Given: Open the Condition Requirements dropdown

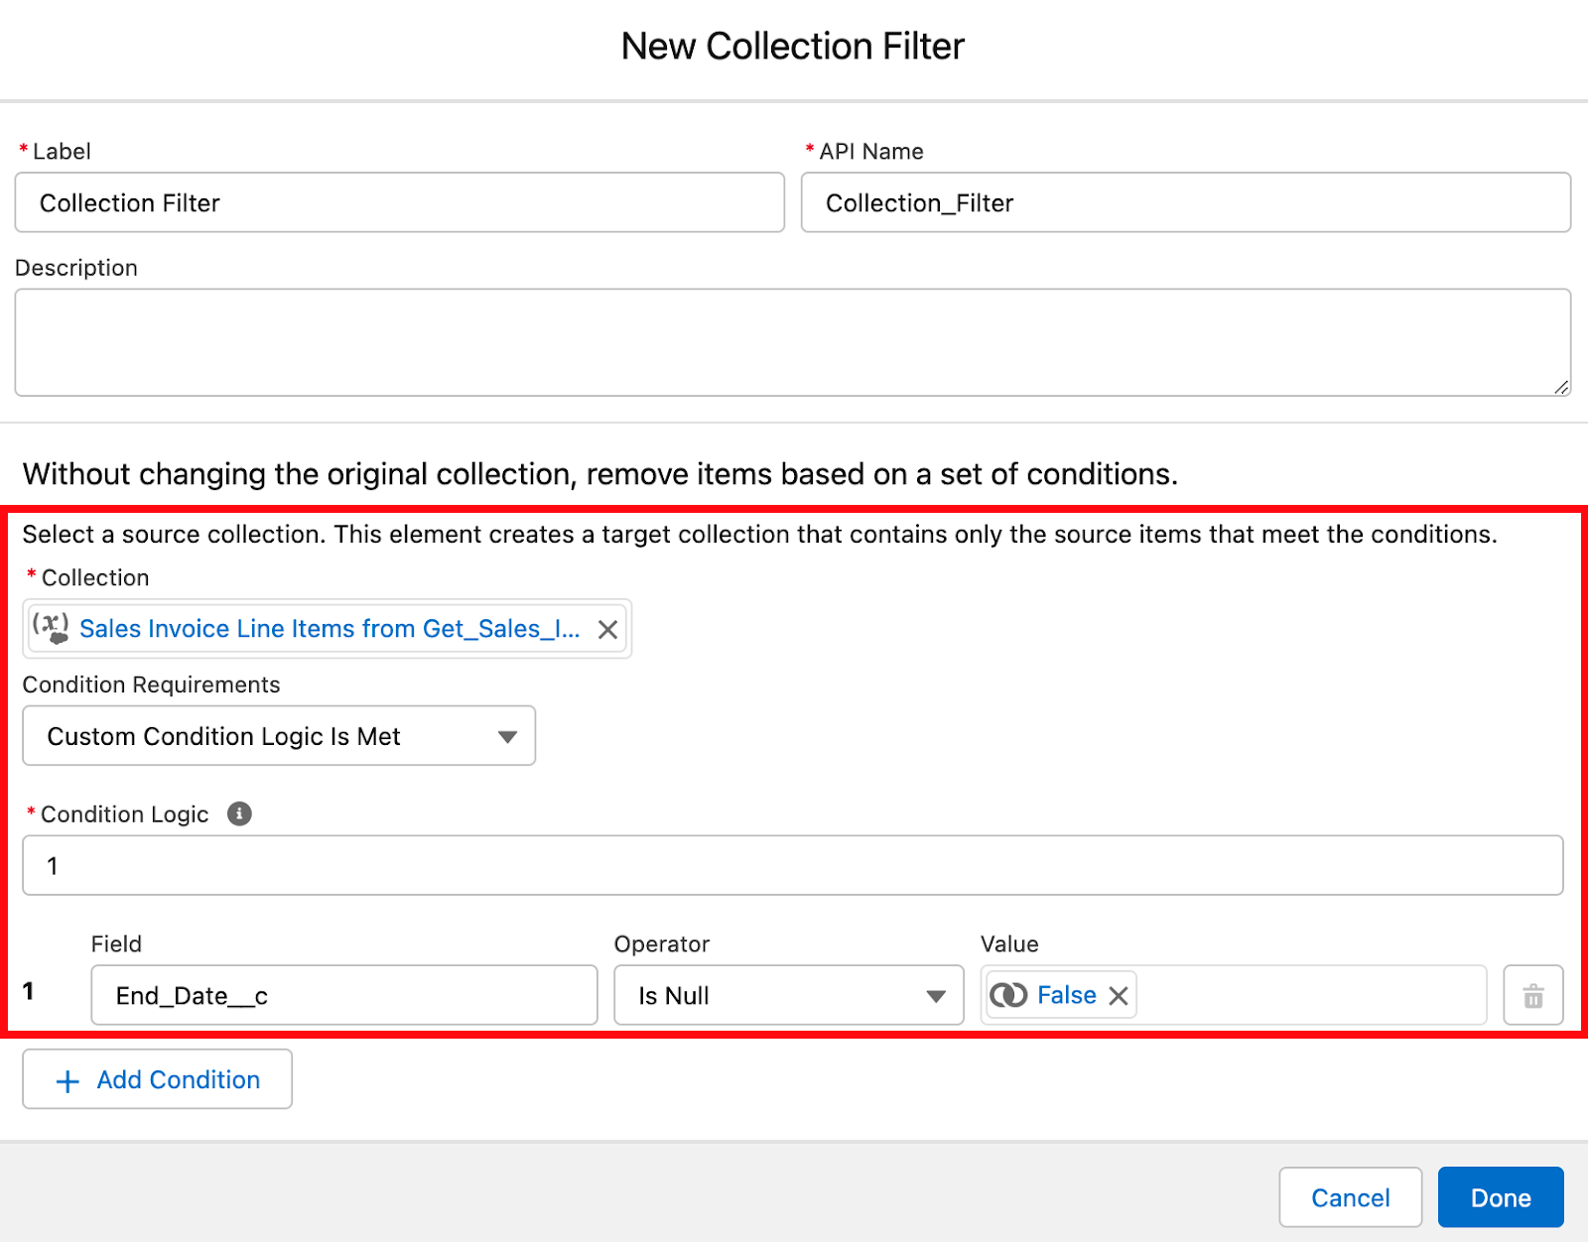Looking at the screenshot, I should pos(278,736).
